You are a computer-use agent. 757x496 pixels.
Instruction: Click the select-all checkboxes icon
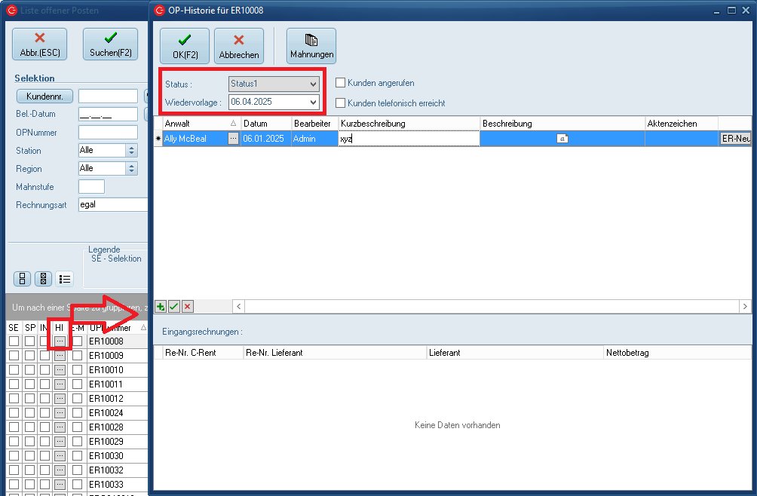pos(44,279)
